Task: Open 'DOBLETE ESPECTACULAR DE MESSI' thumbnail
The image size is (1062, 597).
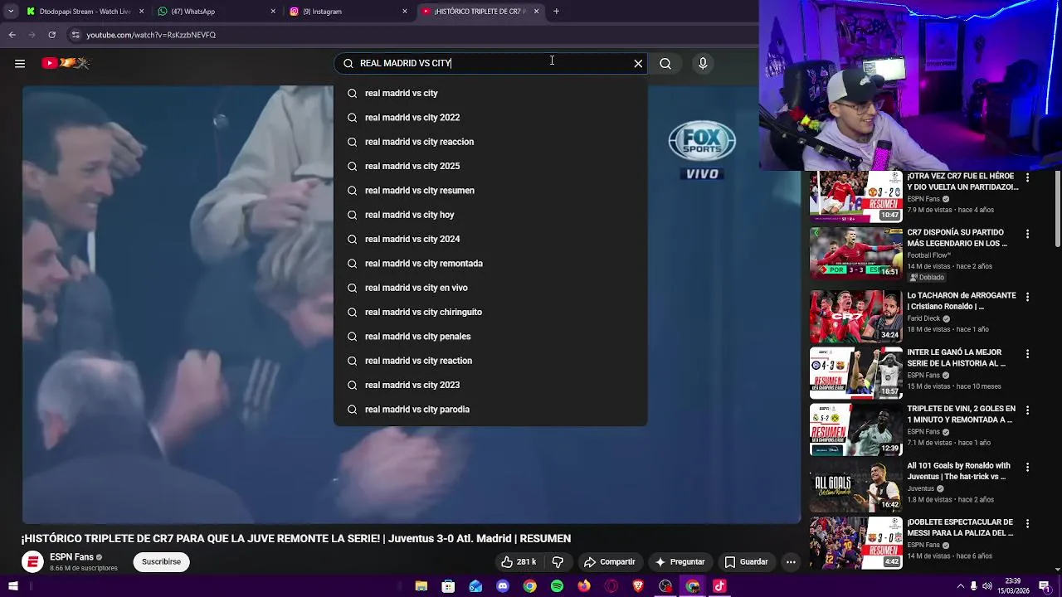Action: point(856,543)
